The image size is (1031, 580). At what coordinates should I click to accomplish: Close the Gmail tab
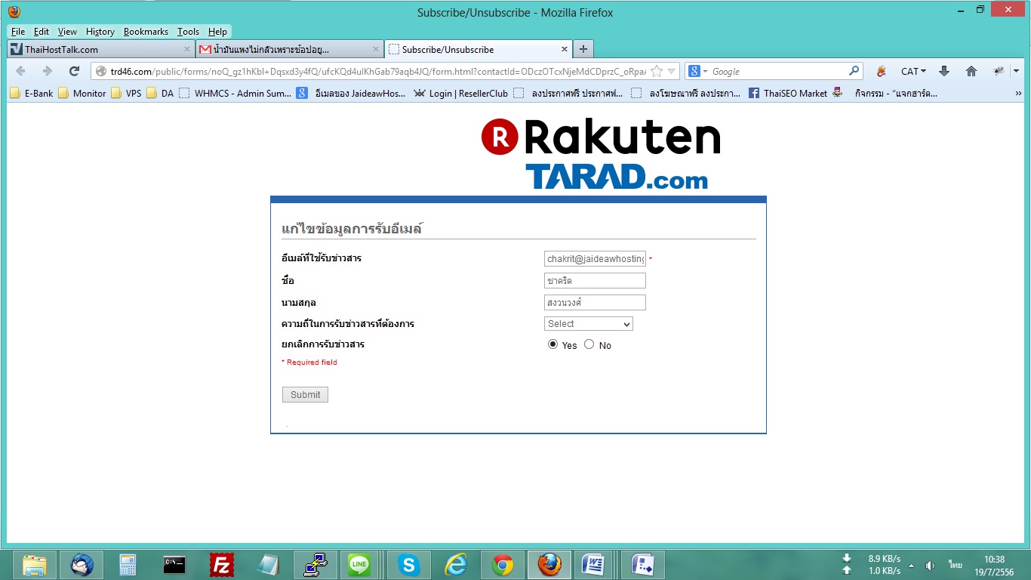coord(376,49)
